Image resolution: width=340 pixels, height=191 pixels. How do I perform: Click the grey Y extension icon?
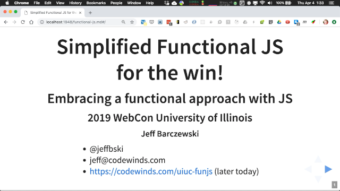[x=228, y=22]
